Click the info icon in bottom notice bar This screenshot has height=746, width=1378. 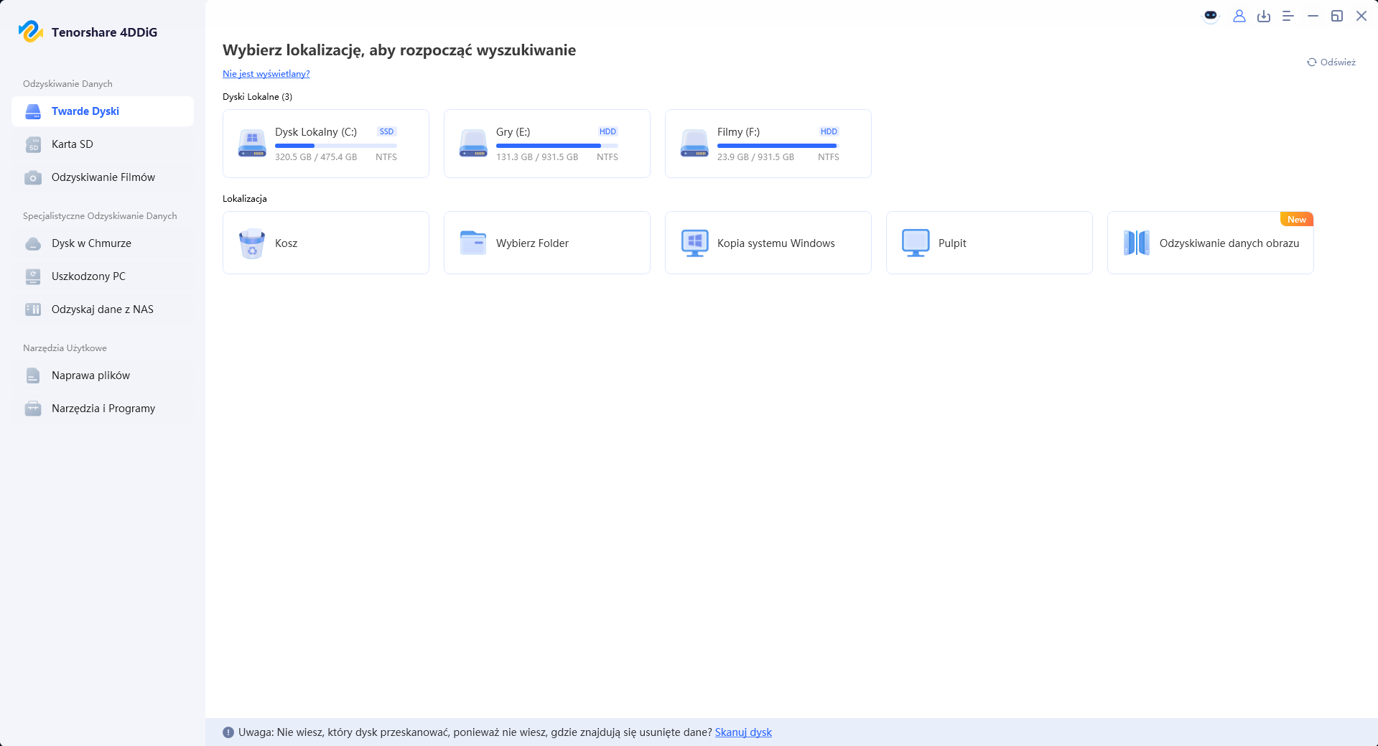[228, 732]
